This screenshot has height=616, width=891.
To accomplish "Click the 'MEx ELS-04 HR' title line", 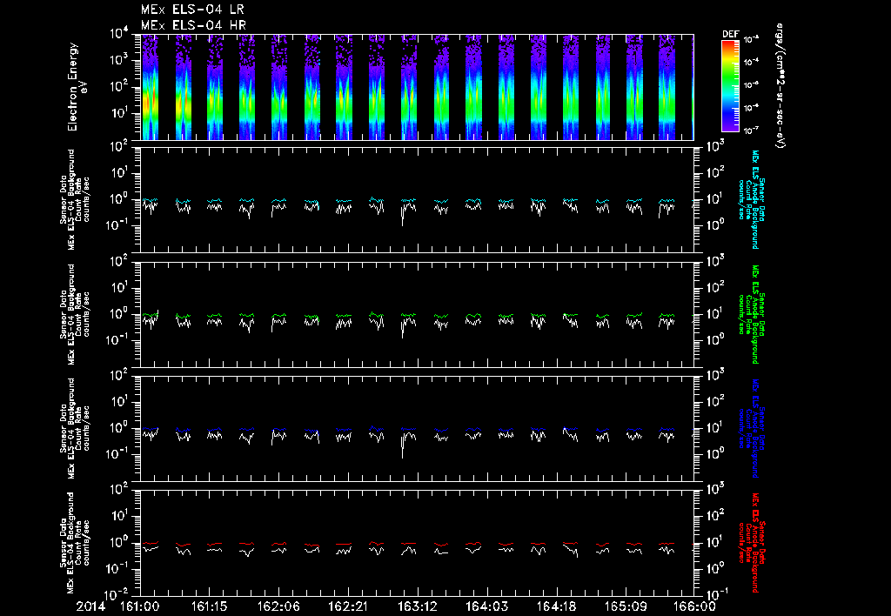I will click(x=193, y=25).
